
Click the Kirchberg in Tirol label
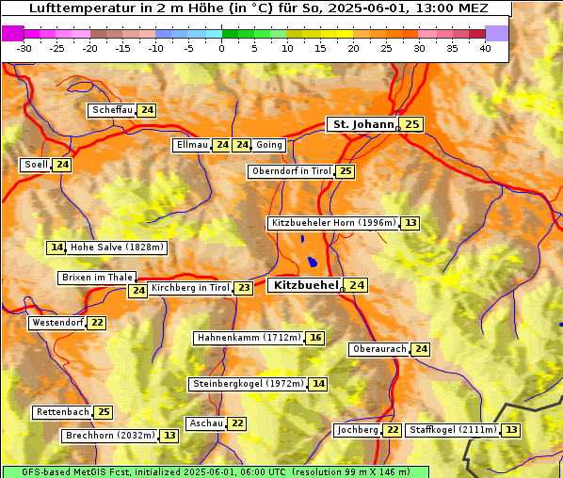pos(189,288)
